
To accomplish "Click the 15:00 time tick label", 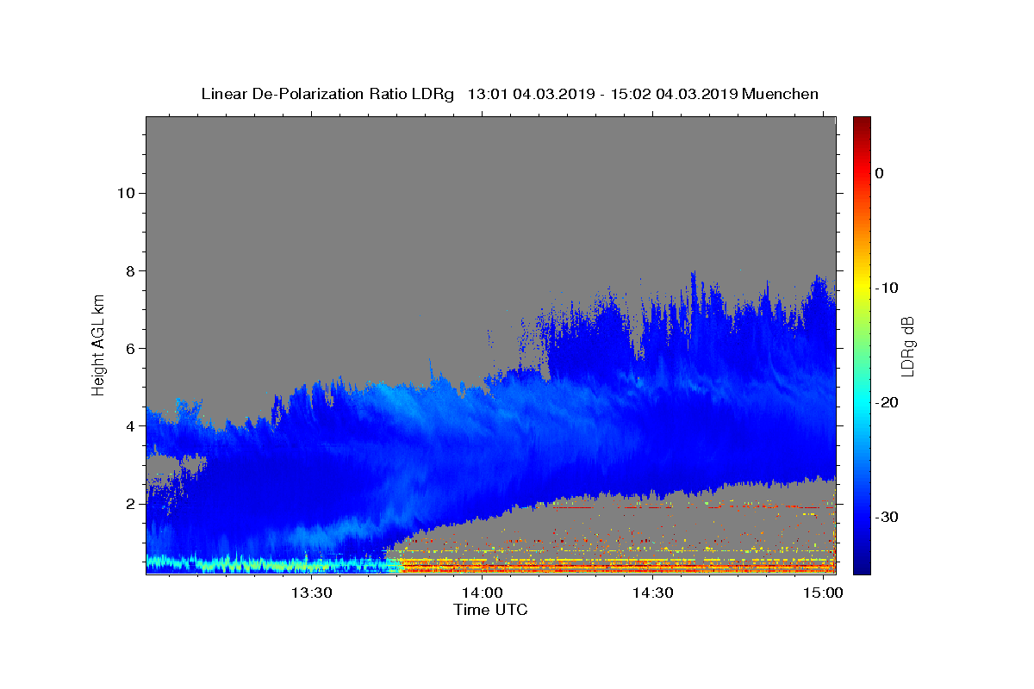I will [823, 593].
